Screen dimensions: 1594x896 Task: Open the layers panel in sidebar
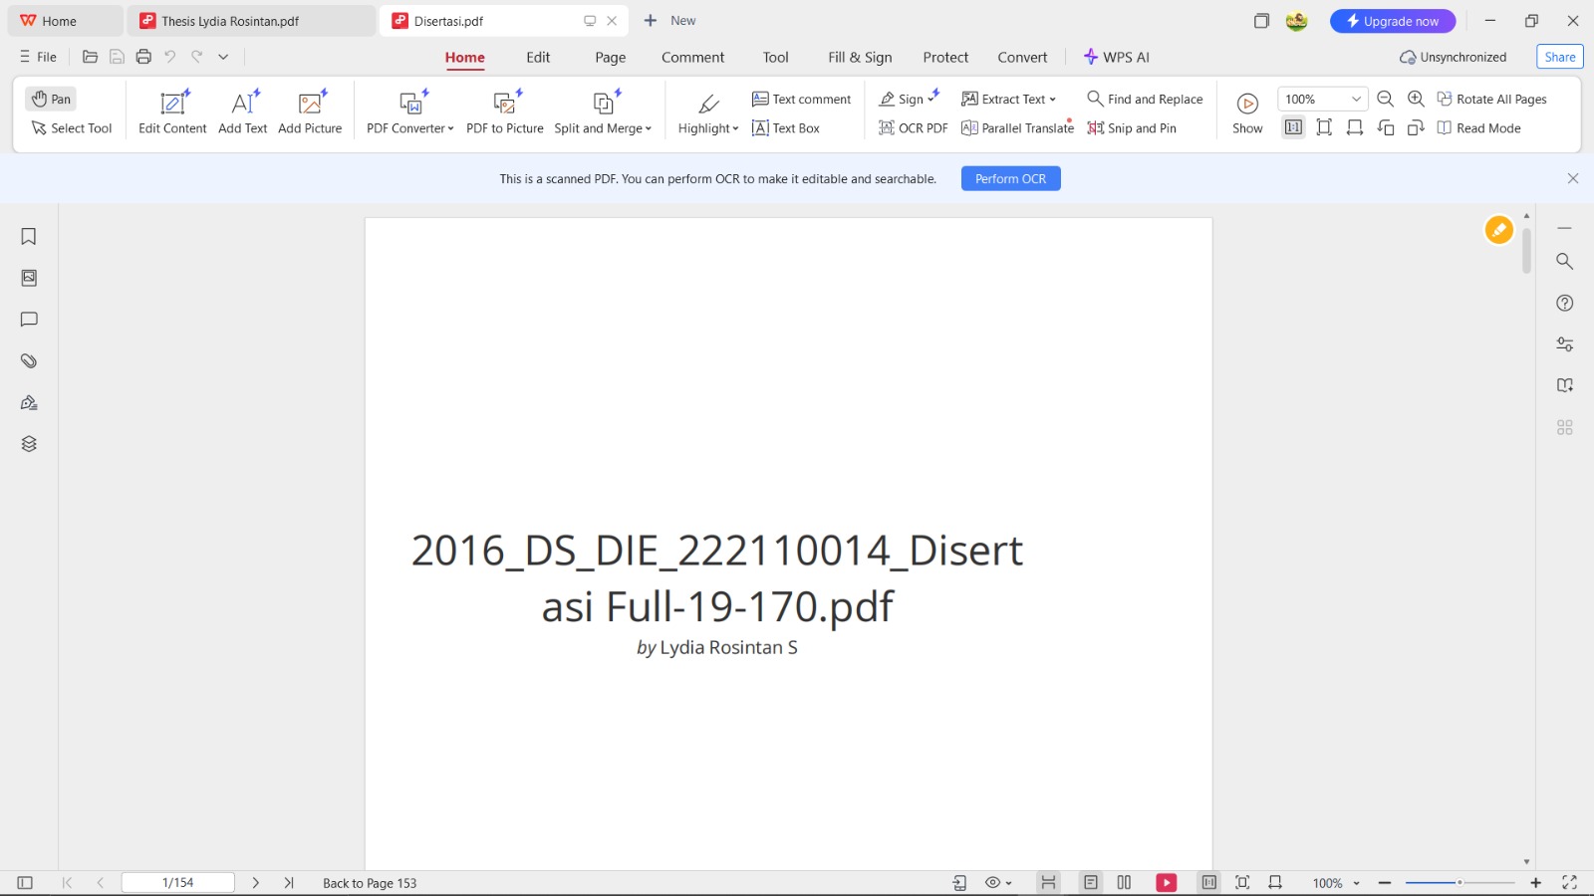tap(29, 444)
